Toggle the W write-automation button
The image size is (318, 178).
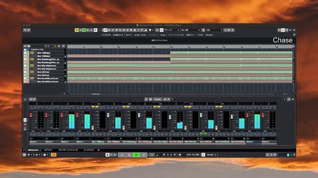(x=87, y=30)
